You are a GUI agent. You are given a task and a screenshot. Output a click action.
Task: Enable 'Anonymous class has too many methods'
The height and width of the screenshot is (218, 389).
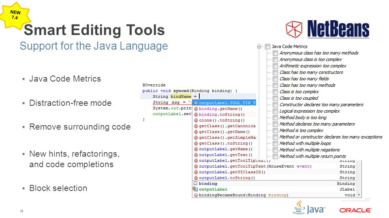[275, 53]
